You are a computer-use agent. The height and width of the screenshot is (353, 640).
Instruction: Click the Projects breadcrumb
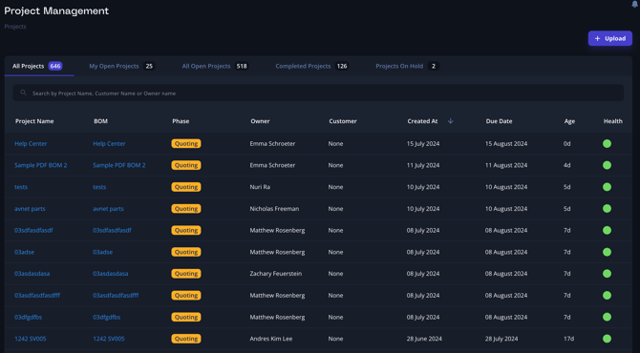(15, 26)
